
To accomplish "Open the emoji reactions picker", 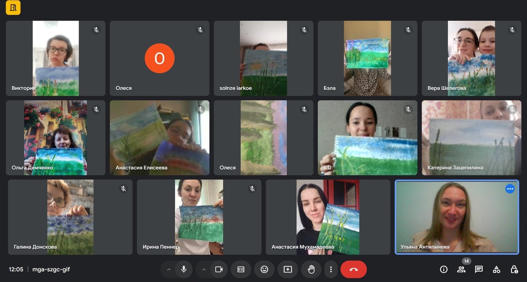I will coord(264,269).
